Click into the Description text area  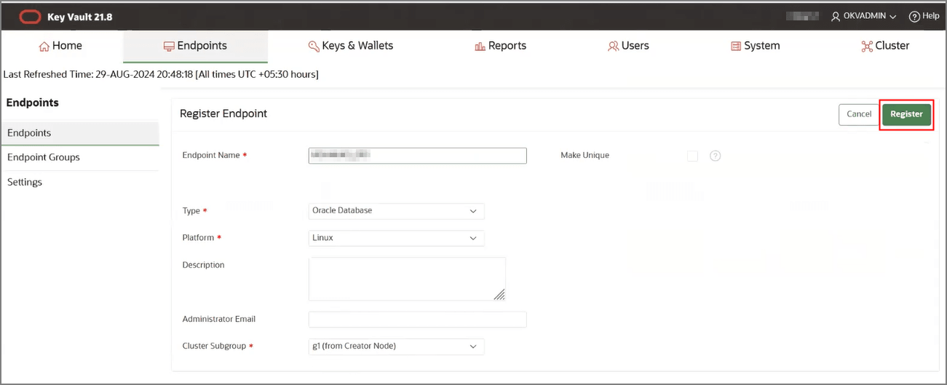pyautogui.click(x=407, y=279)
